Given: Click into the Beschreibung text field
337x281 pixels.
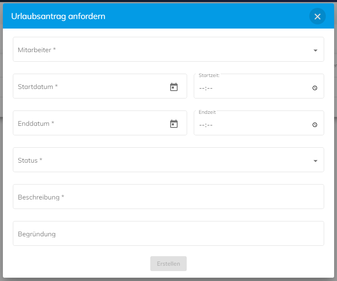Looking at the screenshot, I should (168, 197).
